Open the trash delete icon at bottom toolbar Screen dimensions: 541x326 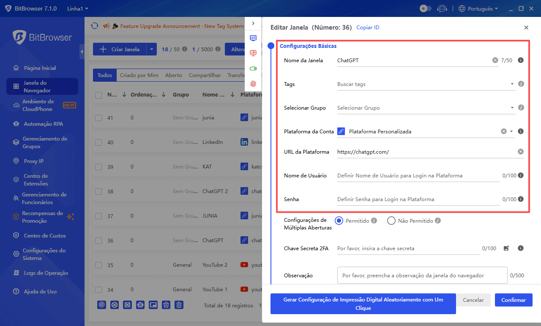[x=179, y=305]
